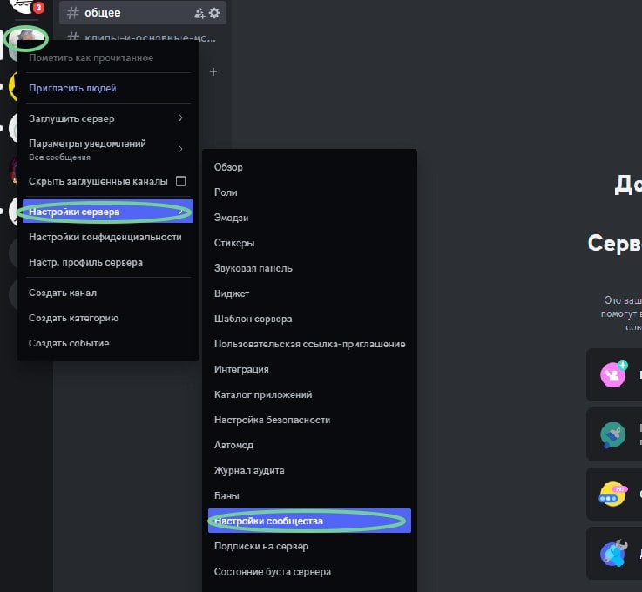
Task: Open Звуковая панель settings
Action: 309,268
